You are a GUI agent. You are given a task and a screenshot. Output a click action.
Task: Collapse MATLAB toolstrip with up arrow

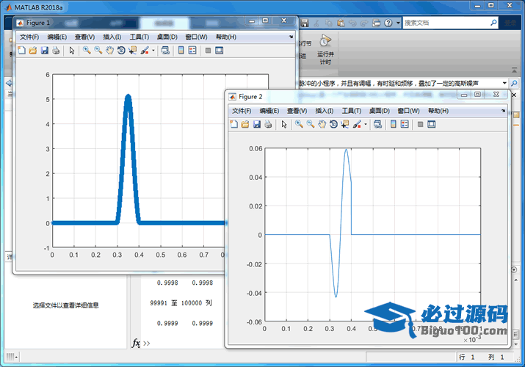[514, 70]
